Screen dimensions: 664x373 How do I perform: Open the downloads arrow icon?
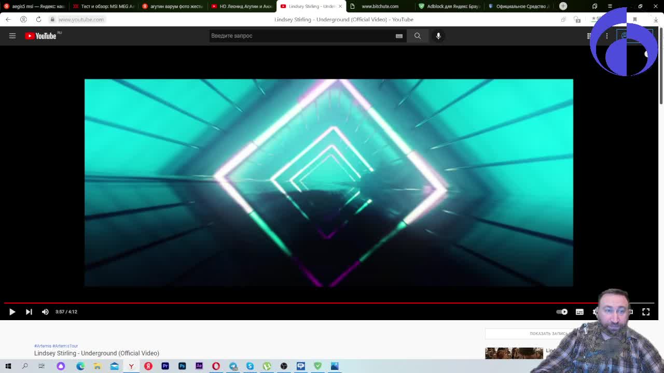[x=656, y=19]
